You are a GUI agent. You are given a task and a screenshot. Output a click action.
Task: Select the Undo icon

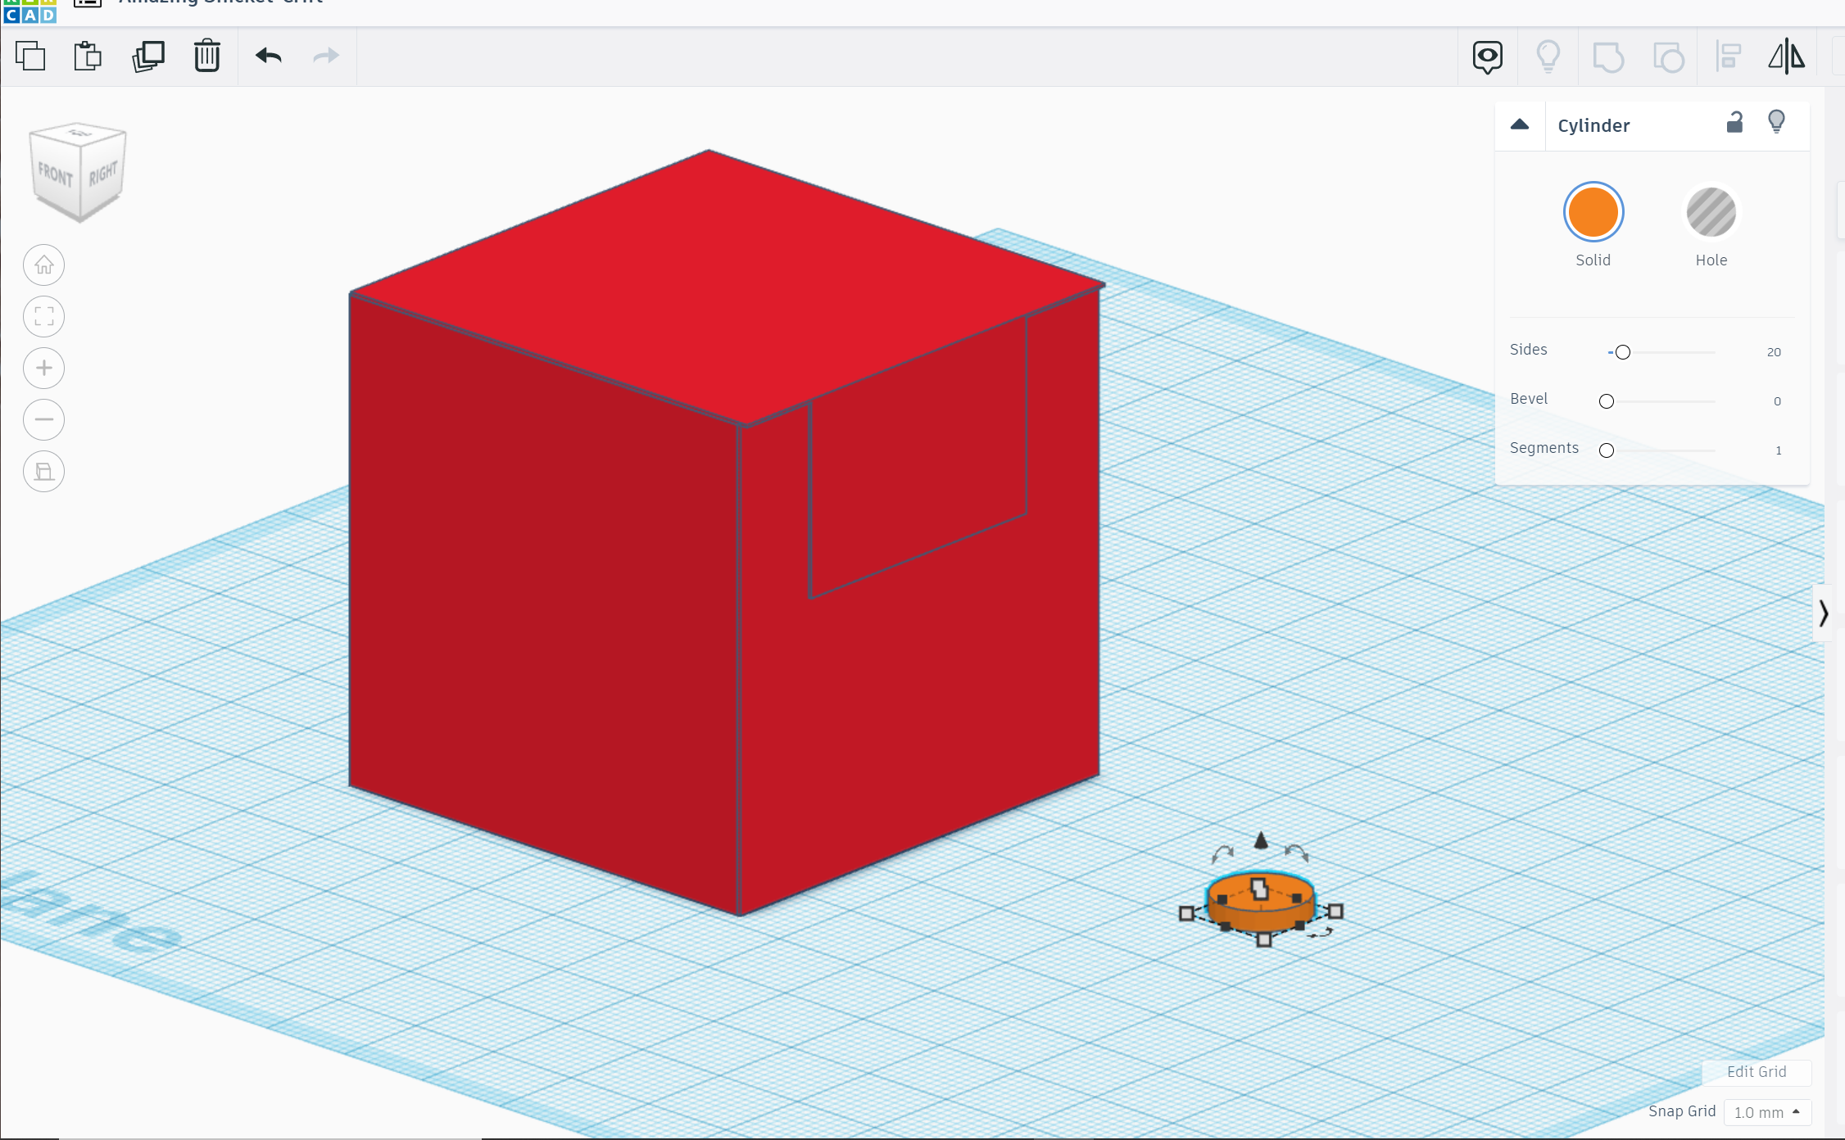(269, 56)
